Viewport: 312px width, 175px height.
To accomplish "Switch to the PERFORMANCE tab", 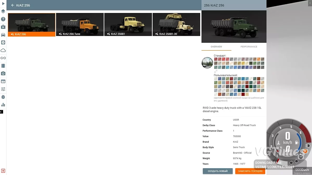I will (249, 47).
